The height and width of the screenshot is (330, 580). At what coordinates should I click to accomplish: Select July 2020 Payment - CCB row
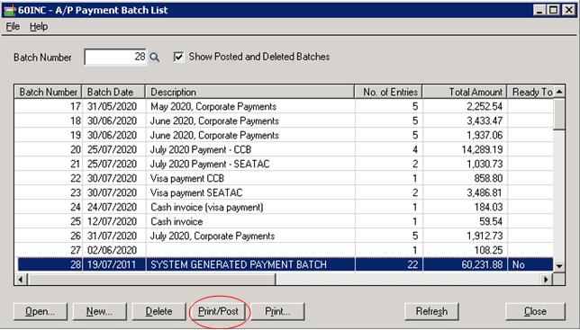click(x=284, y=149)
